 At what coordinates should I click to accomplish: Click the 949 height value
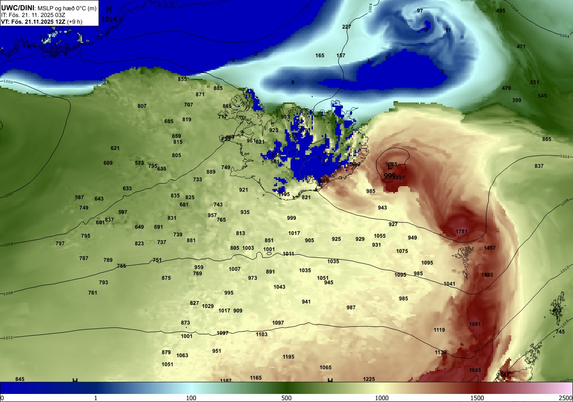412,238
